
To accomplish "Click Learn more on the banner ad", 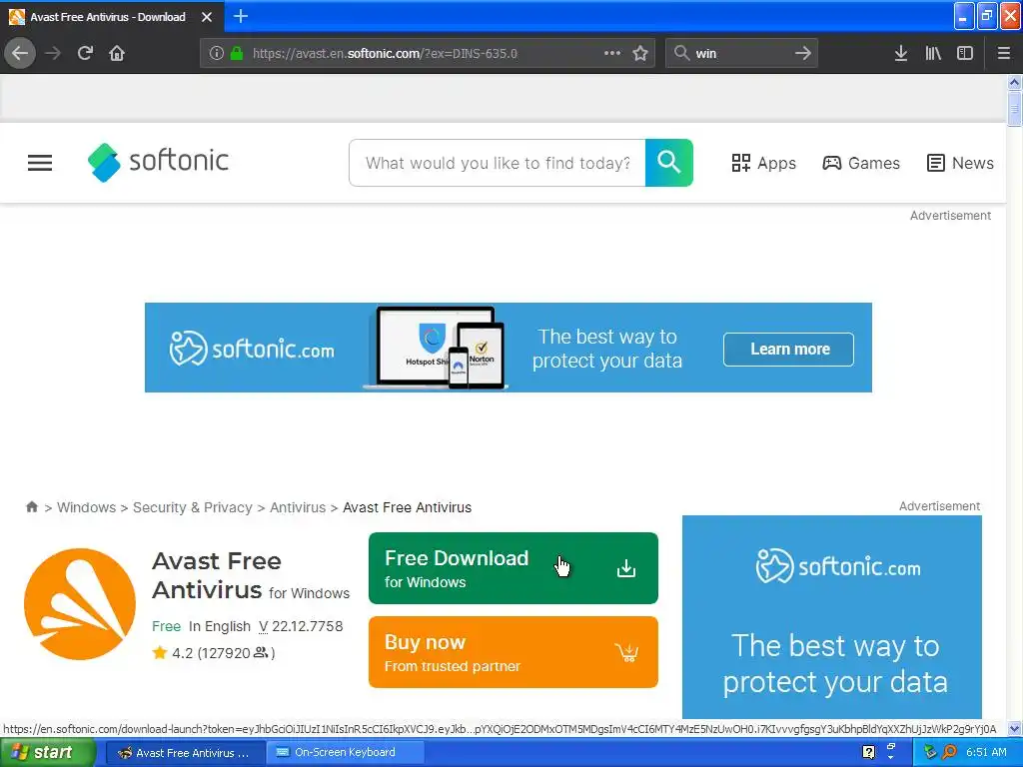I will click(x=789, y=349).
